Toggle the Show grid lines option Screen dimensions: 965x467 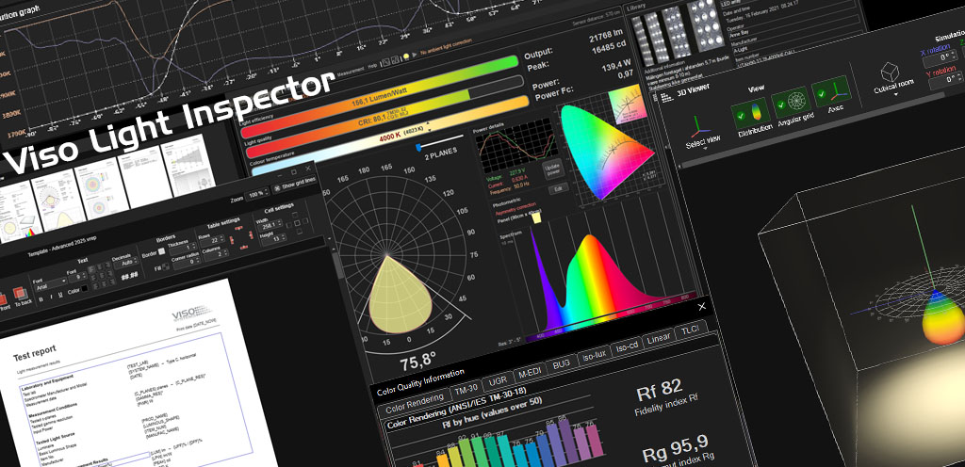coord(295,184)
